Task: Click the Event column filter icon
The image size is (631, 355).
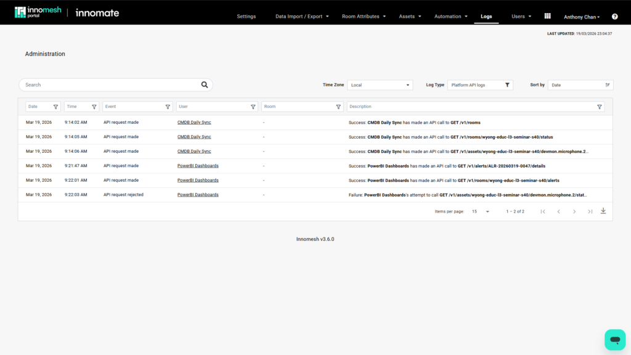Action: [x=168, y=107]
